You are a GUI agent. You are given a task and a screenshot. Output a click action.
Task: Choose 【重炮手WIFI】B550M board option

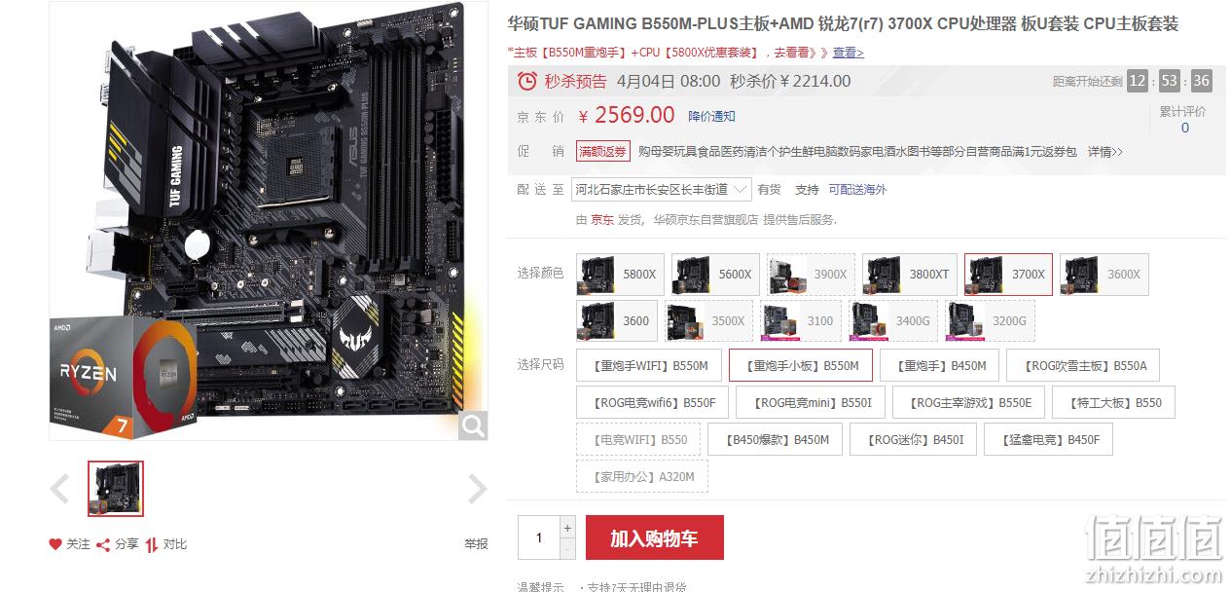point(649,366)
